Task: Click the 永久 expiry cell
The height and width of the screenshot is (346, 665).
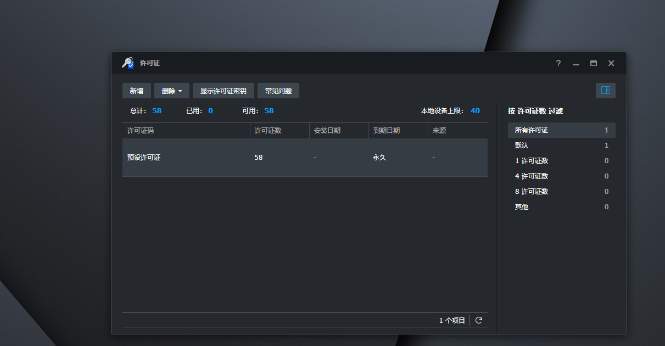Action: (379, 158)
